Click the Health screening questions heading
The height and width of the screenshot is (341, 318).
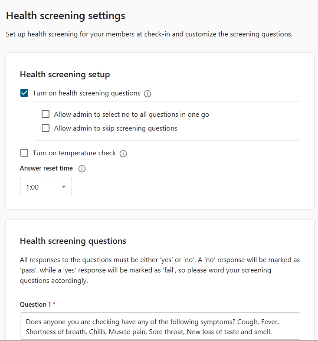coord(73,241)
